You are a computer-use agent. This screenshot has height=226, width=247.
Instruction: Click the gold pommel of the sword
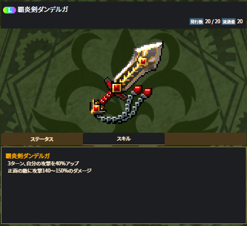(96, 107)
